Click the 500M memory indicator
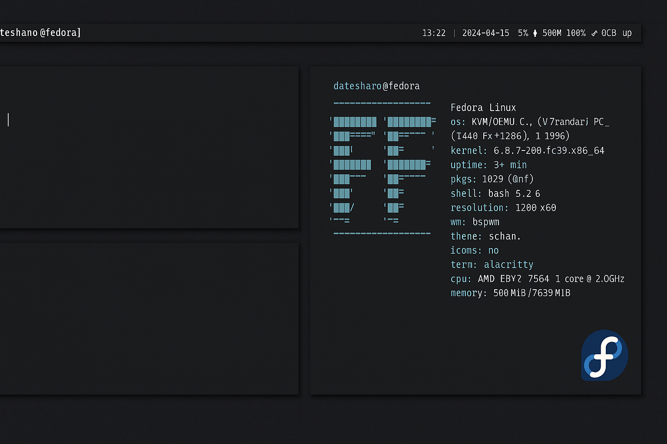This screenshot has width=667, height=444. tap(552, 33)
